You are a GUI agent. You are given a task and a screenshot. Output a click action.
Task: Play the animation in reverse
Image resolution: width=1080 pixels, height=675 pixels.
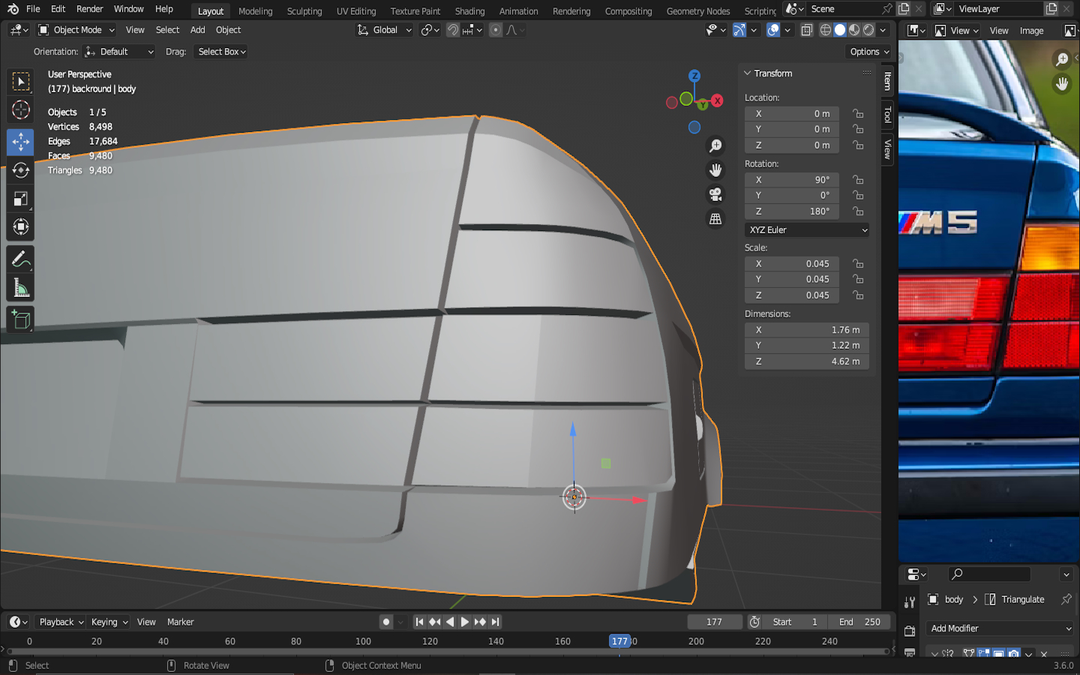tap(450, 622)
